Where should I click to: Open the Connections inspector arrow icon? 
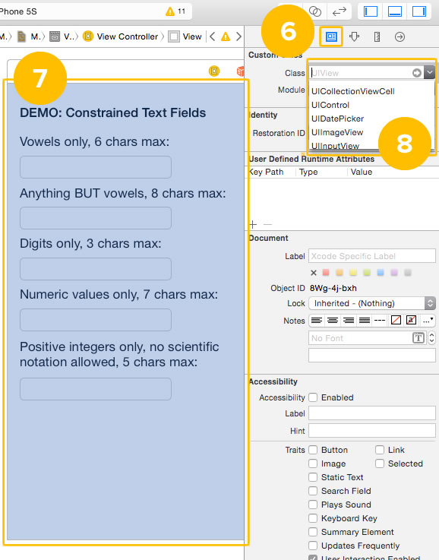point(400,36)
